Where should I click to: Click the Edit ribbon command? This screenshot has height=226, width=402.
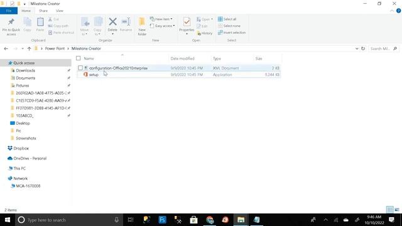pos(202,26)
